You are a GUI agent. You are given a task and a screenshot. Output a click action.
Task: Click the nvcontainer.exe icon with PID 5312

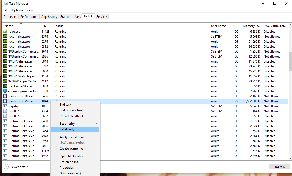[x=5, y=47]
